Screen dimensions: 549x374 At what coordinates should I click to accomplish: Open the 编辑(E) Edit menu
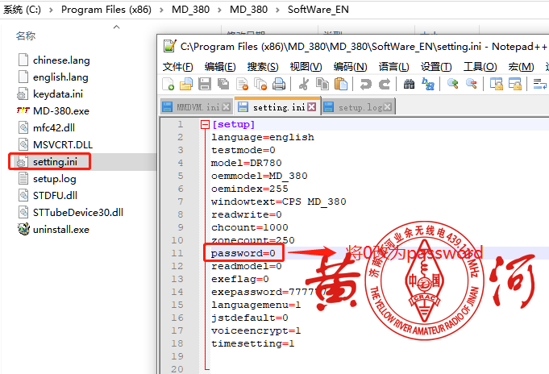(220, 67)
